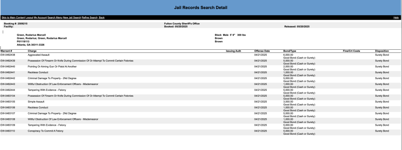
Task: Select warrant number EW-0482443
Action: pyautogui.click(x=8, y=84)
